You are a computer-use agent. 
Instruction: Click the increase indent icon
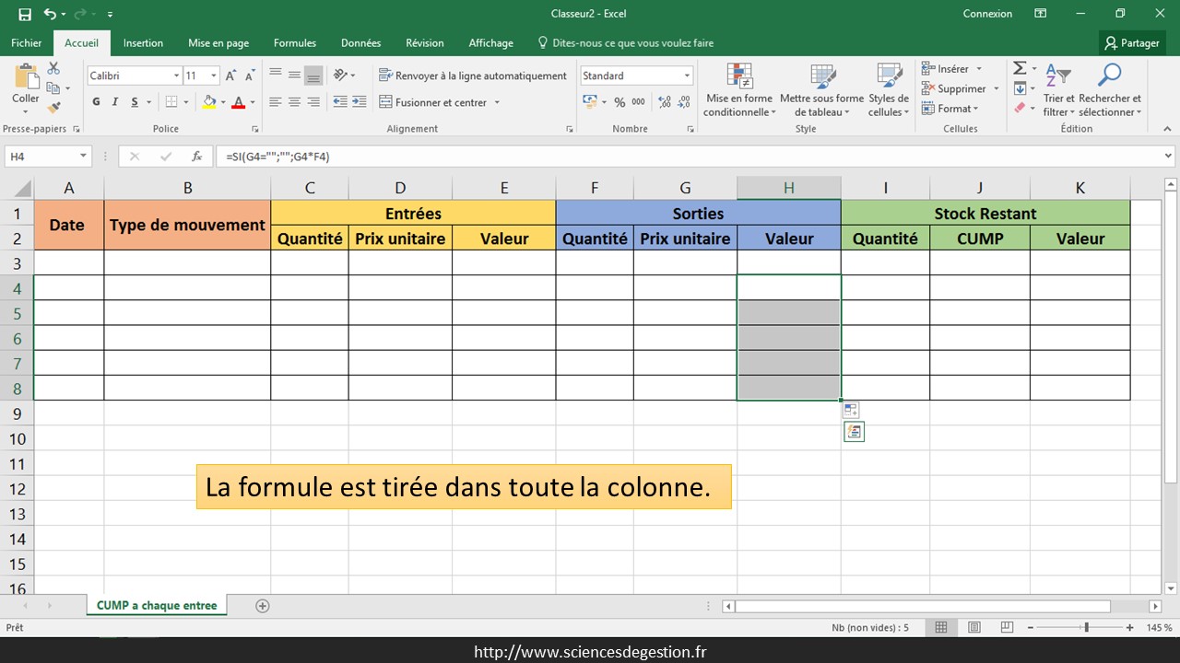click(x=360, y=102)
